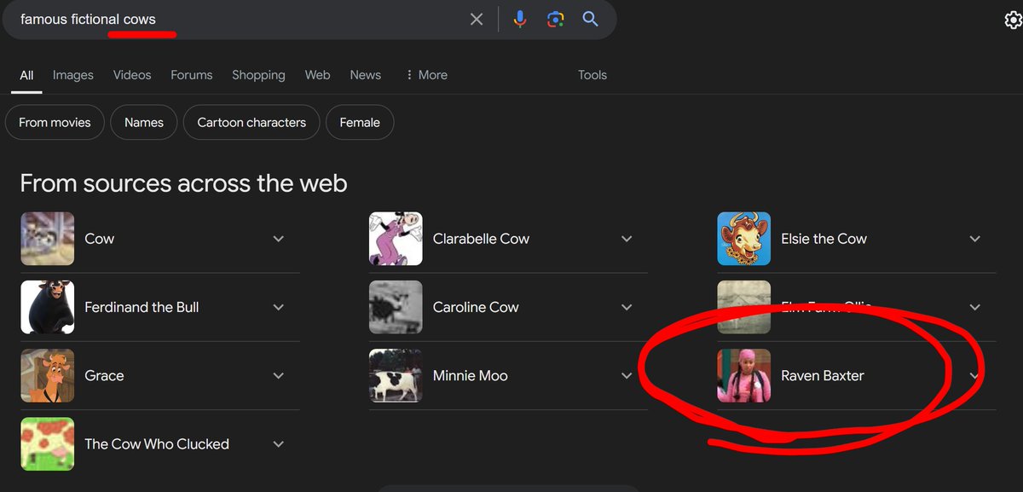
Task: Apply Female filter chip
Action: point(360,122)
